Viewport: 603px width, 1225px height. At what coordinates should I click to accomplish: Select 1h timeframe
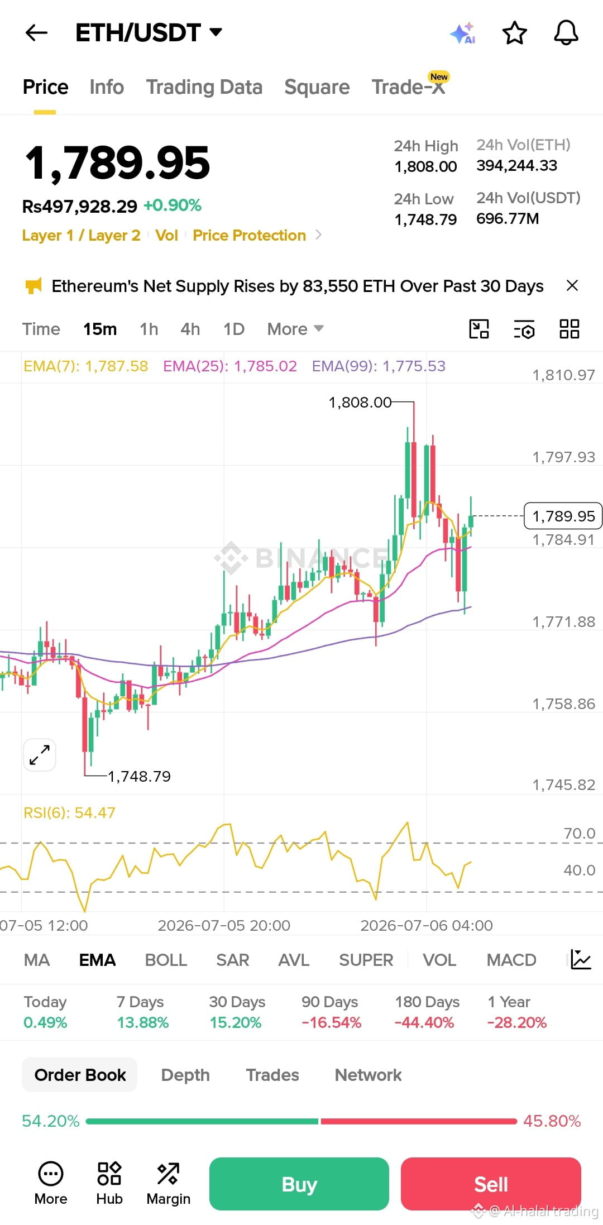click(149, 329)
